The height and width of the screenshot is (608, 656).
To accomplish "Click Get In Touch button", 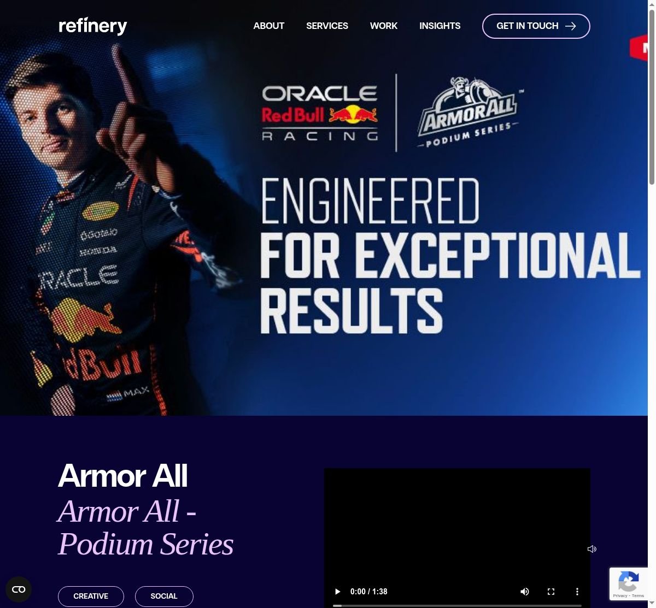I will click(x=536, y=26).
